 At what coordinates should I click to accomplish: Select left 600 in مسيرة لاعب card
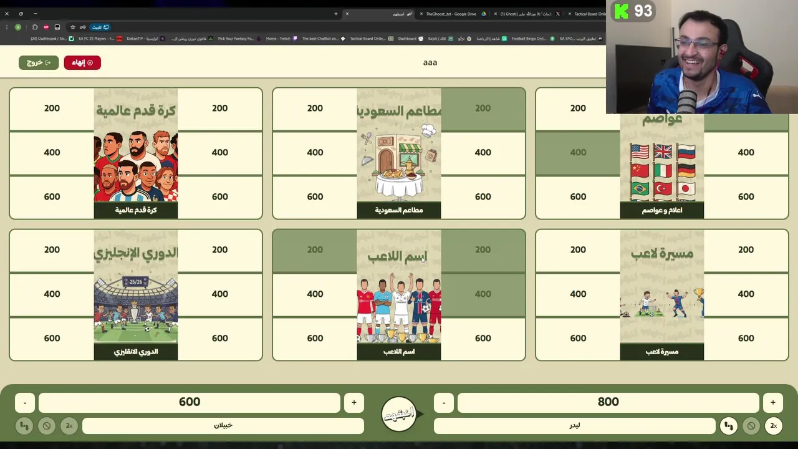(x=578, y=339)
